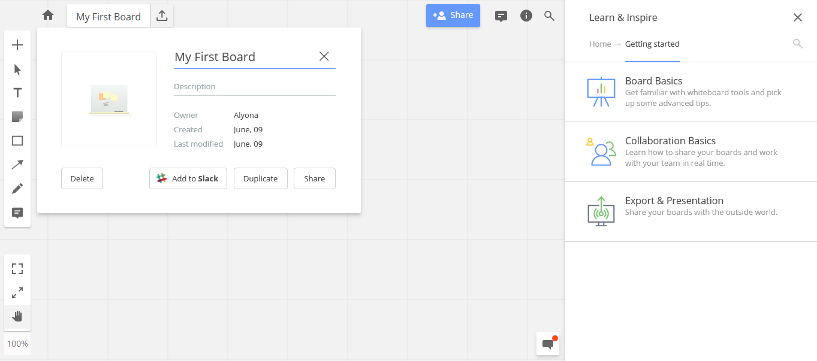
Task: Select the Shape rectangle tool
Action: click(x=17, y=141)
